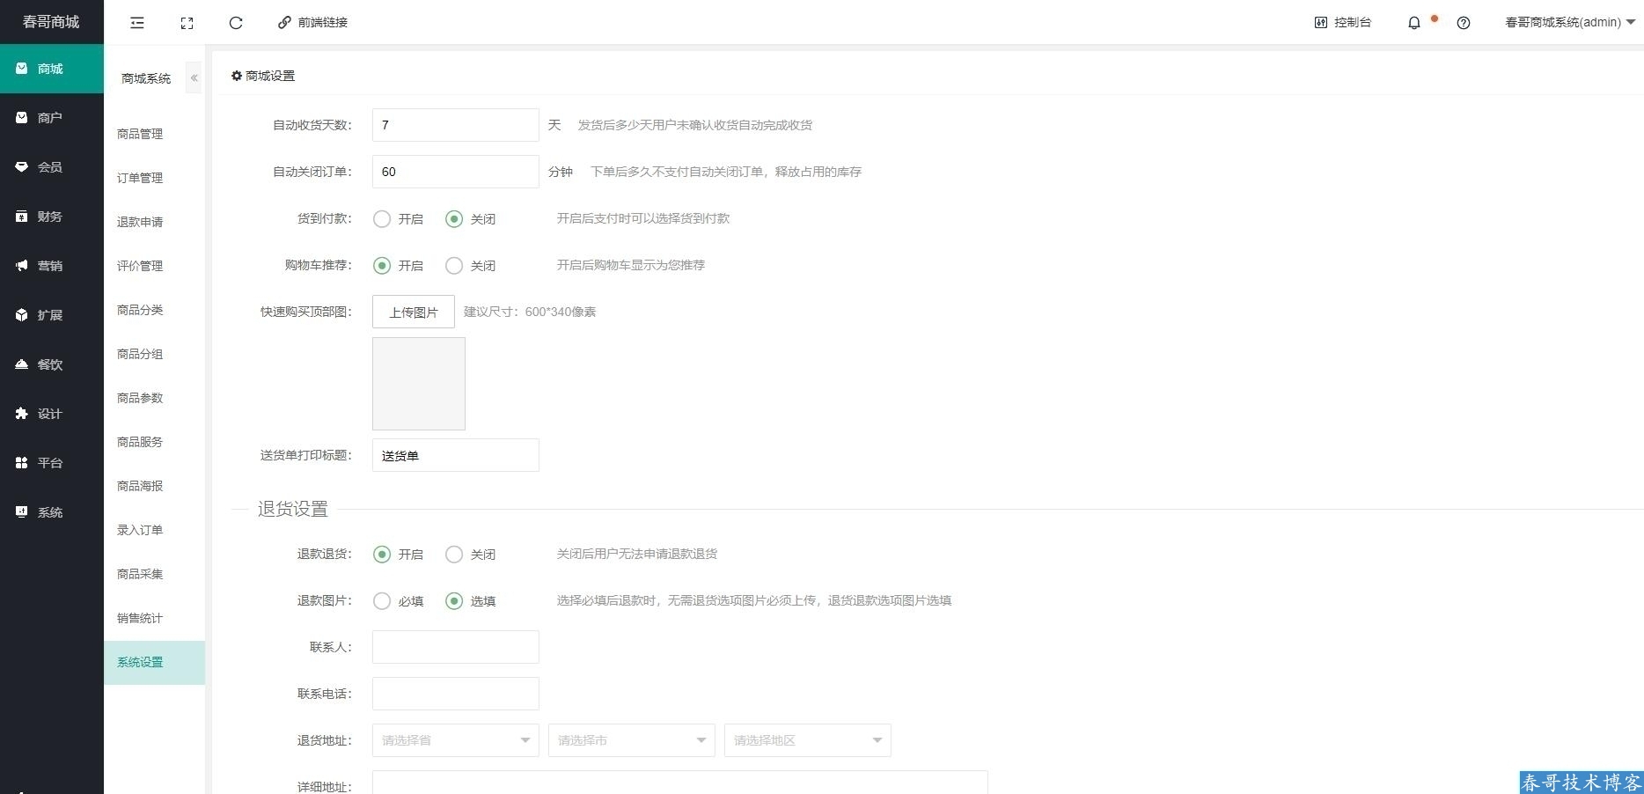Screen dimensions: 1644x794
Task: Turn off 购物车推荐 with 关闭 option
Action: point(454,266)
